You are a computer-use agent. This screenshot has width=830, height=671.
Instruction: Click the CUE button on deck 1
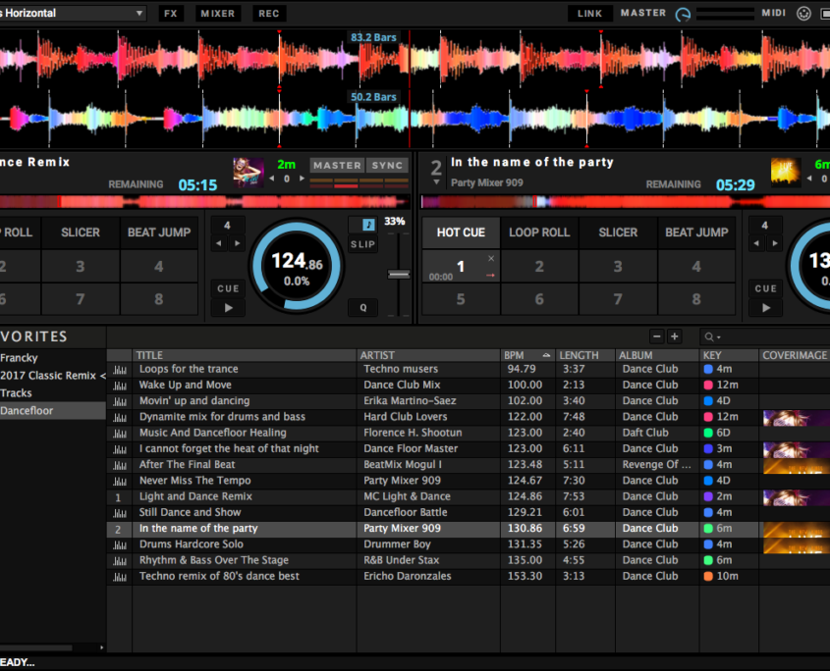pyautogui.click(x=228, y=288)
